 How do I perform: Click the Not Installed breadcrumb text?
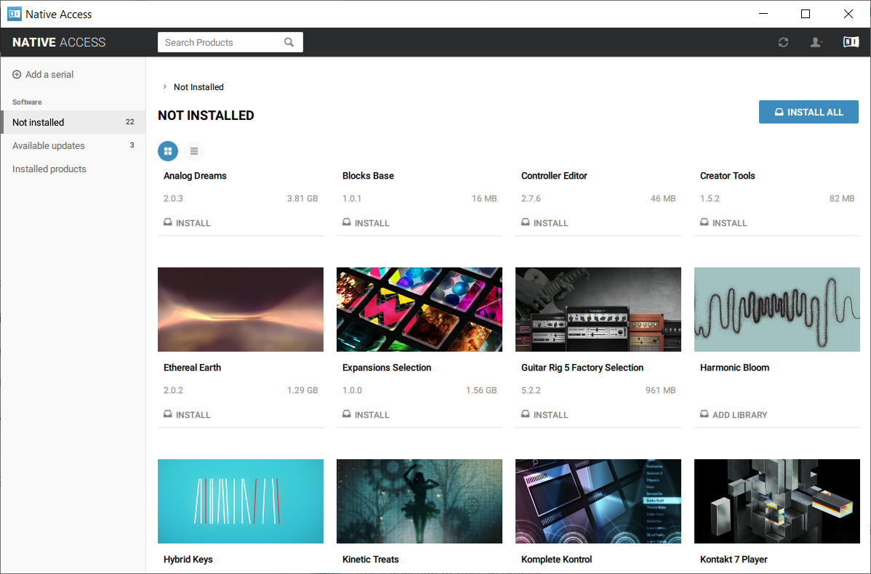point(199,87)
